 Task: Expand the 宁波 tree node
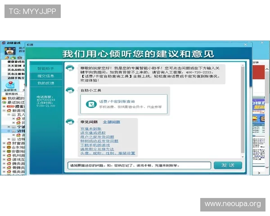pyautogui.click(x=9, y=127)
